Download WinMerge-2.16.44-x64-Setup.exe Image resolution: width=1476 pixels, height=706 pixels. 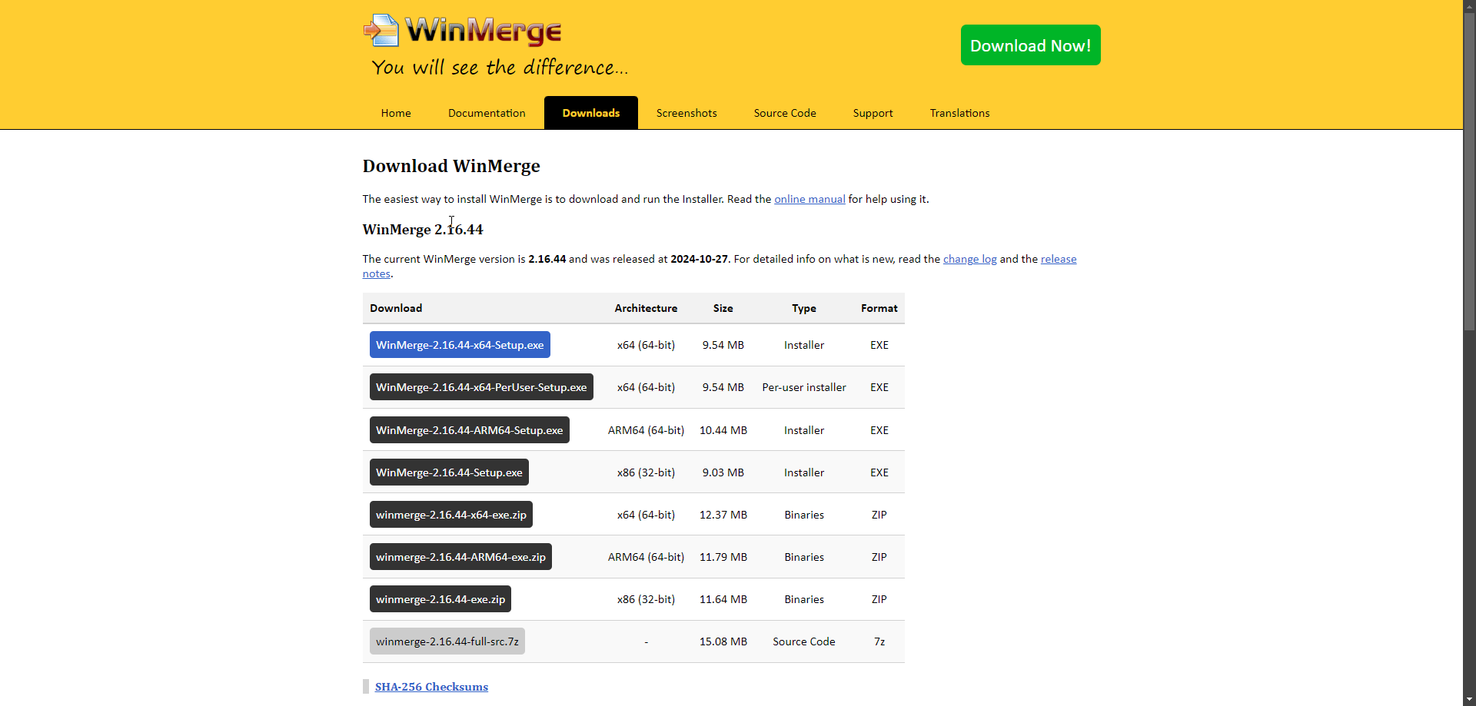(460, 345)
